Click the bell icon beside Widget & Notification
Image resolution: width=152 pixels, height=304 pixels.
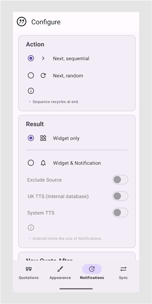[x=43, y=163]
